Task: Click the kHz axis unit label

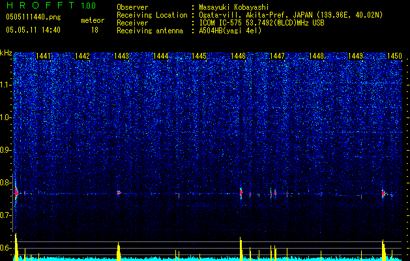Action: pyautogui.click(x=6, y=53)
